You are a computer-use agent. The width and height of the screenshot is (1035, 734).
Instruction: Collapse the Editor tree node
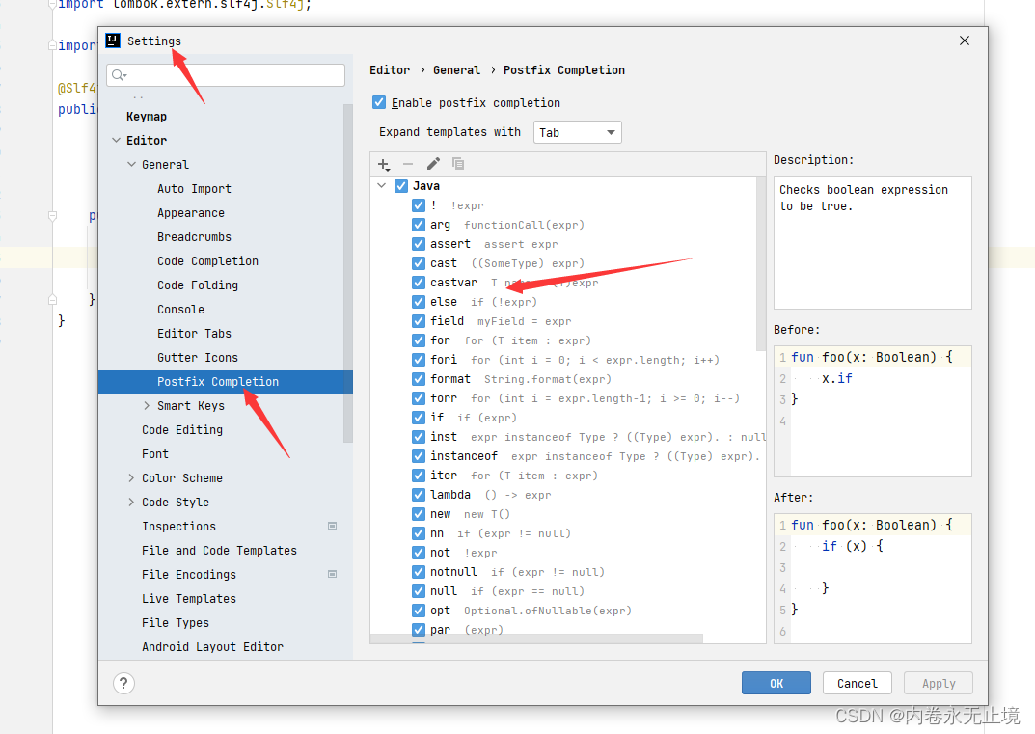(116, 141)
